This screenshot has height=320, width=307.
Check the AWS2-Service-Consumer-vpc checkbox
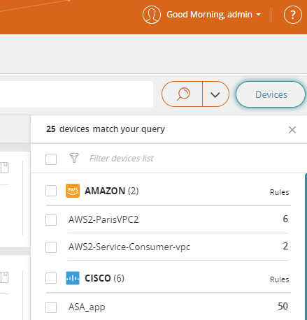(51, 247)
